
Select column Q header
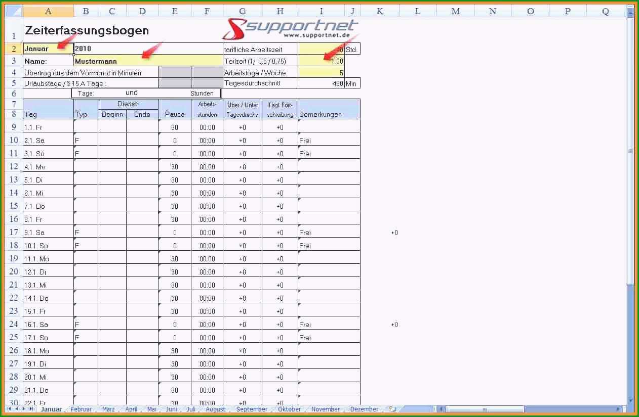pos(605,11)
